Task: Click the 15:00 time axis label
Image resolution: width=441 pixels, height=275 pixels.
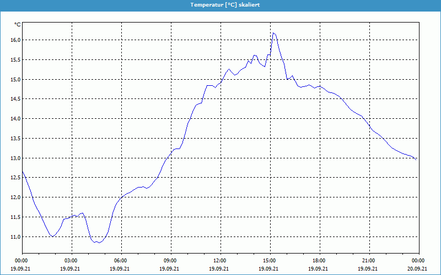Action: pos(270,261)
